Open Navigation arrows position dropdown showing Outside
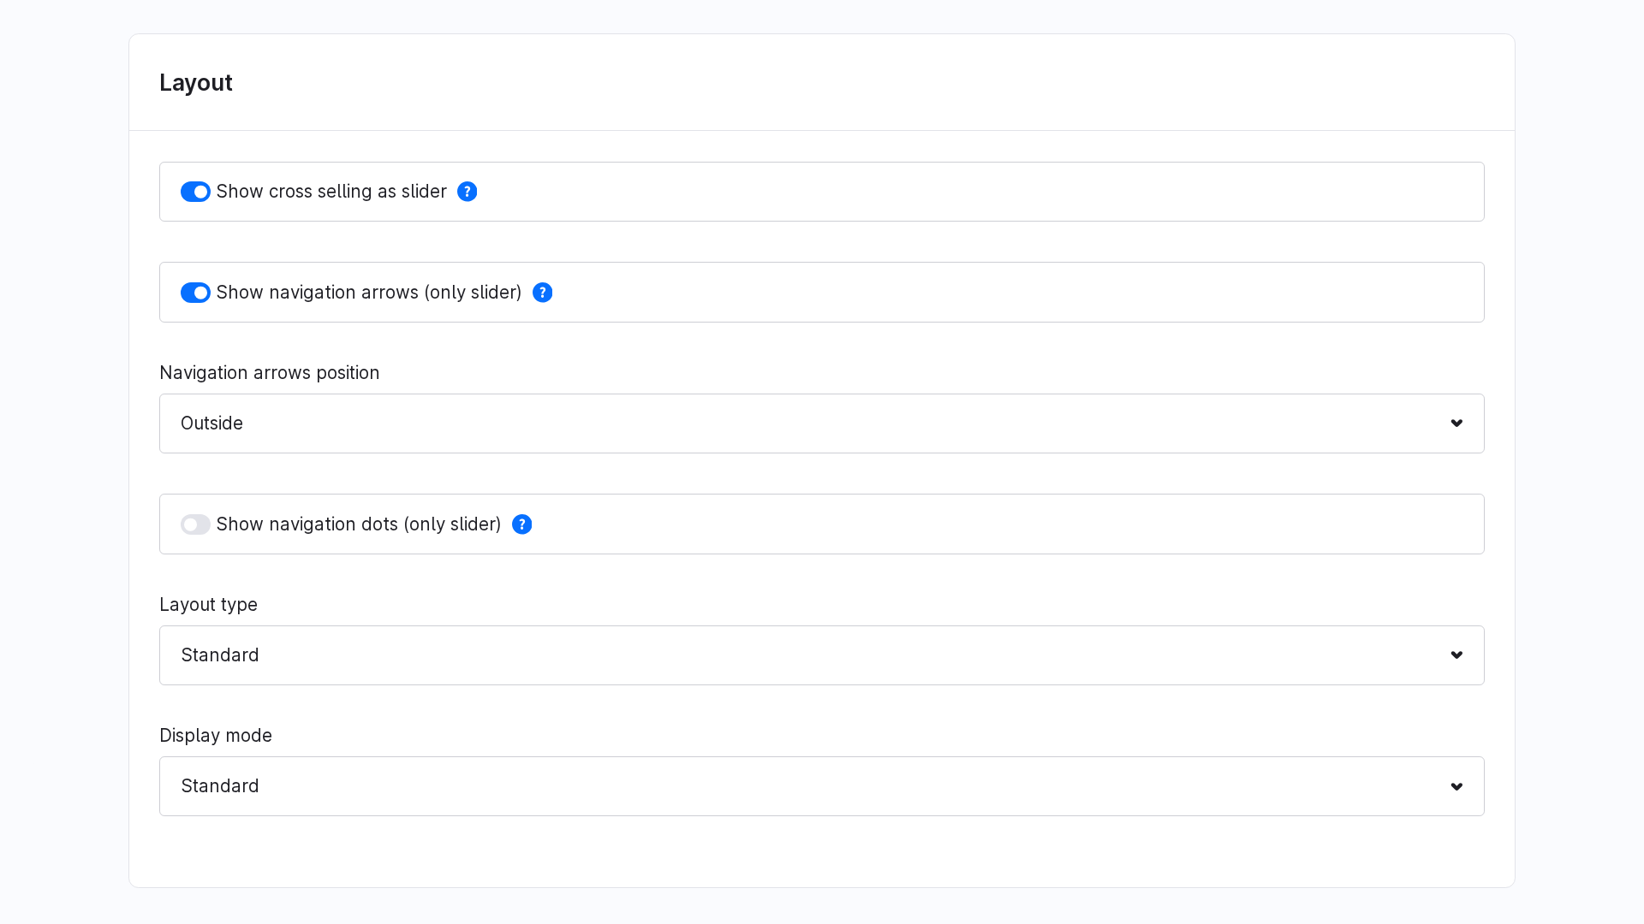This screenshot has height=924, width=1644. click(822, 423)
